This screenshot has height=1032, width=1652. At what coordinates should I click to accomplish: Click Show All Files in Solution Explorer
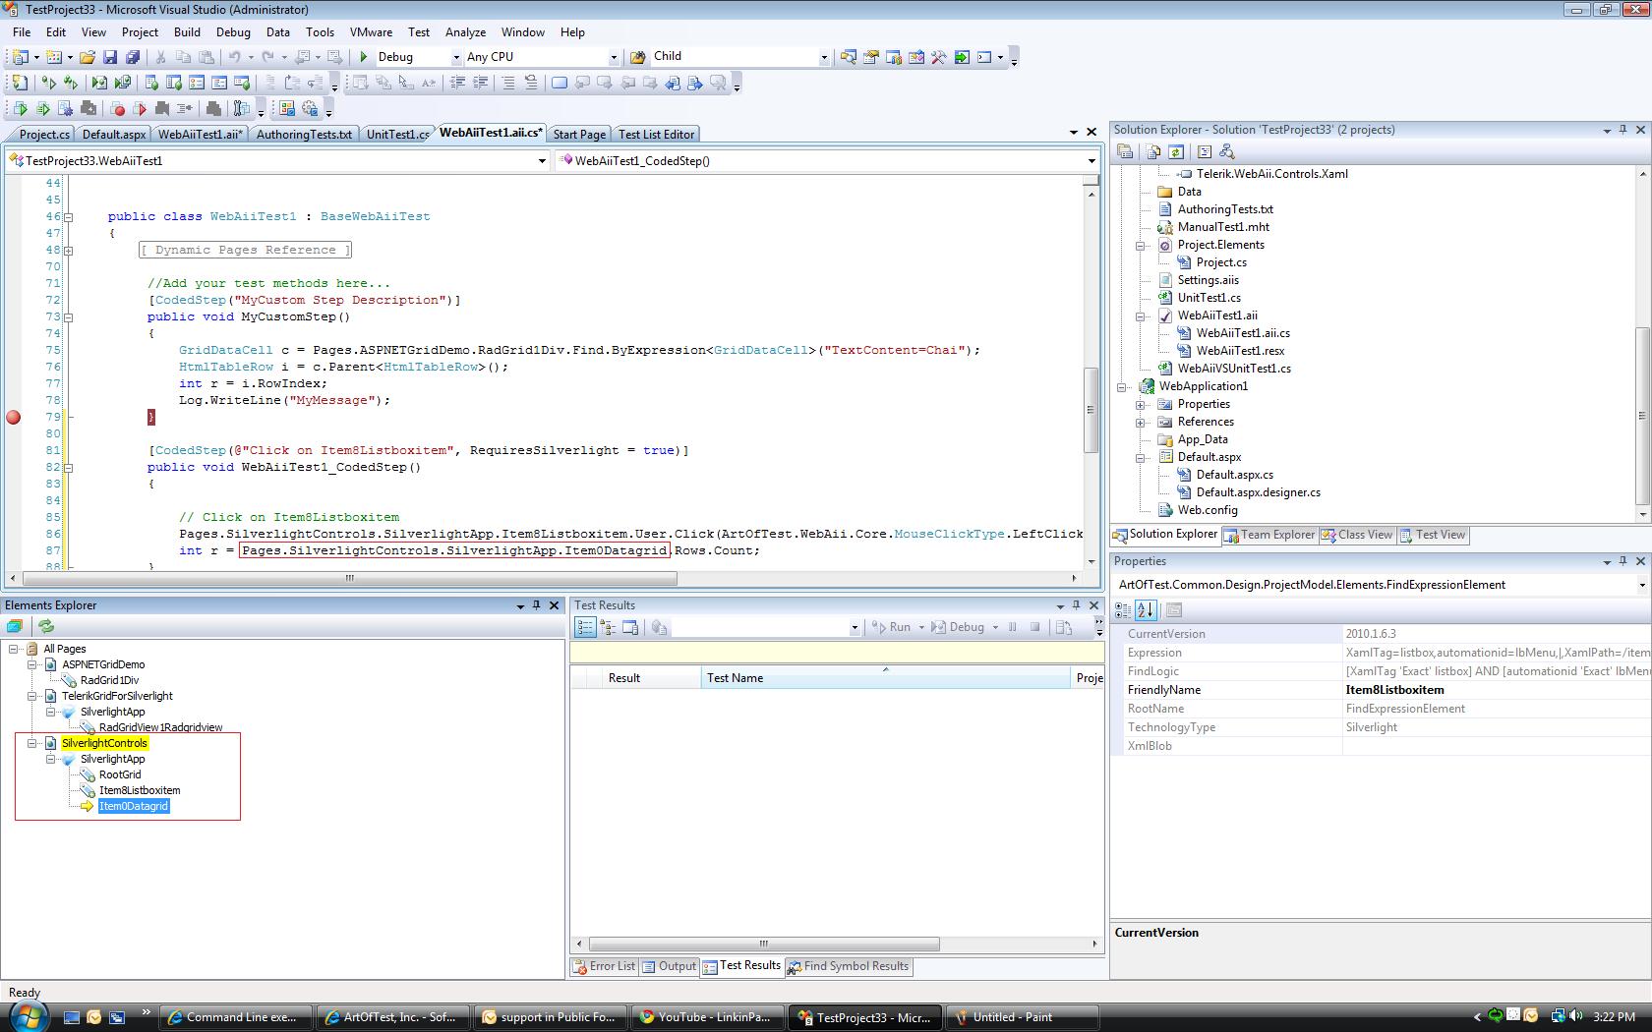[1152, 151]
